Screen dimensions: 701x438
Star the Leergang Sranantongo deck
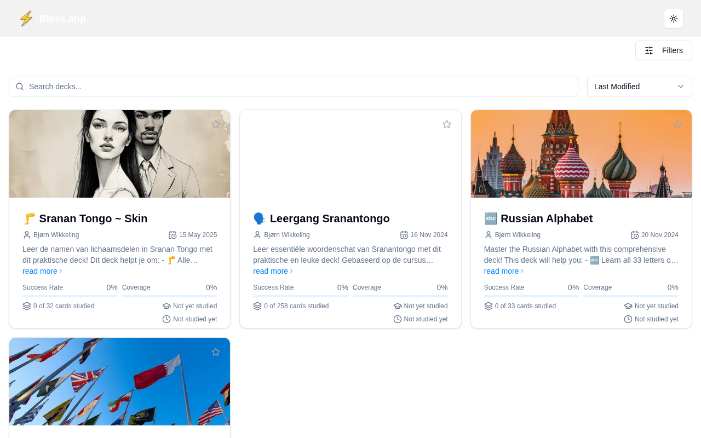click(x=447, y=124)
